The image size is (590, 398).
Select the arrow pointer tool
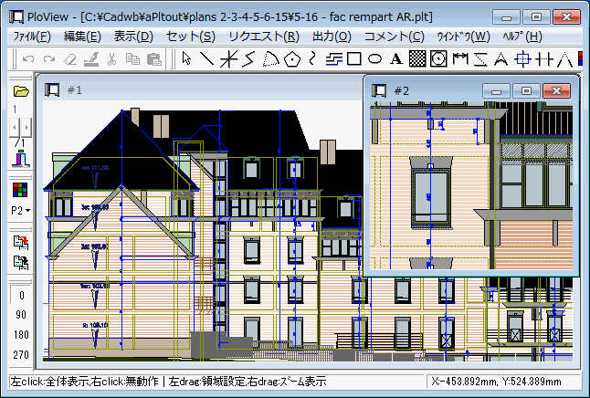(x=186, y=58)
